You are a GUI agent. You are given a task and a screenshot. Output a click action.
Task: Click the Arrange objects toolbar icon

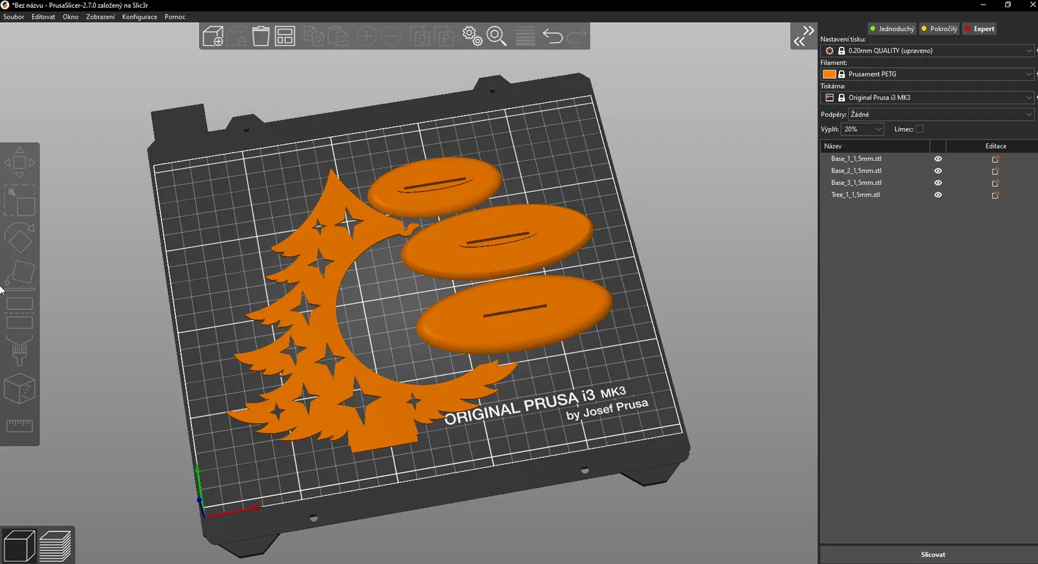click(285, 36)
